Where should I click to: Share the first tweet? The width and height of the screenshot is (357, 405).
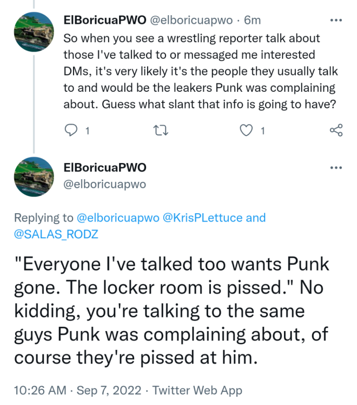click(x=336, y=130)
